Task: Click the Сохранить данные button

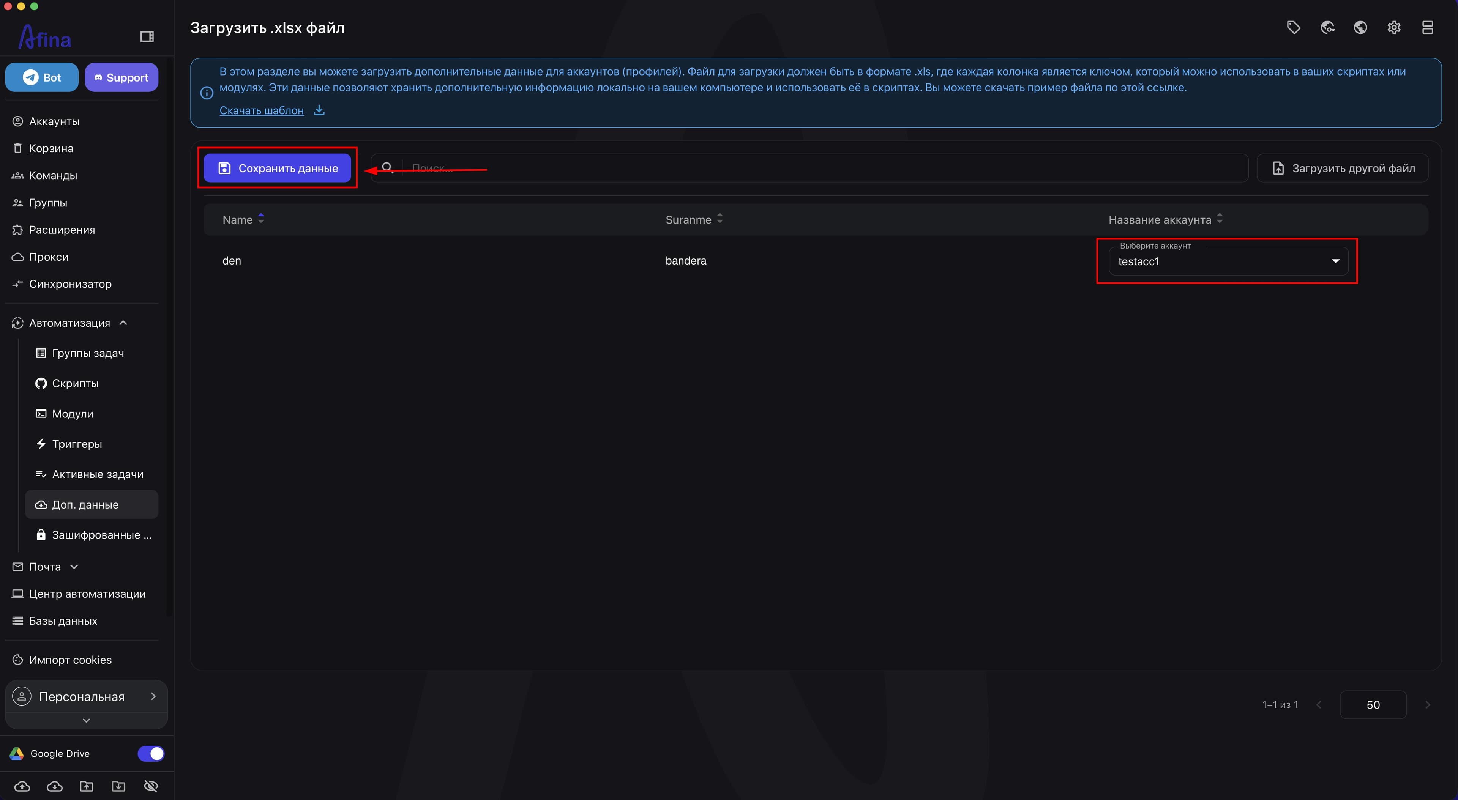Action: point(277,168)
